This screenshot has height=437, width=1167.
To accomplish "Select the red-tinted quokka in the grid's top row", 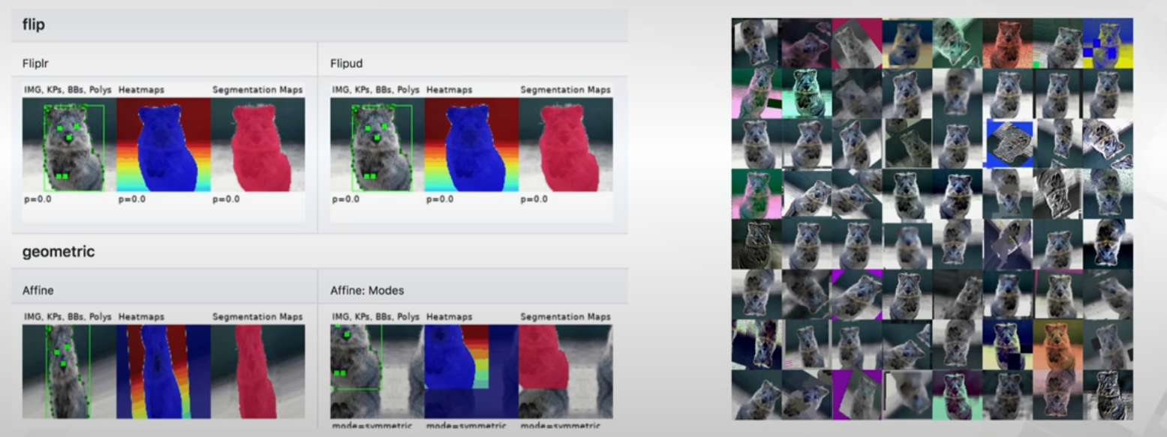I will point(1007,43).
